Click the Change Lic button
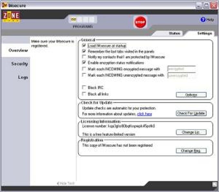219x192 pixels. [x=191, y=132]
